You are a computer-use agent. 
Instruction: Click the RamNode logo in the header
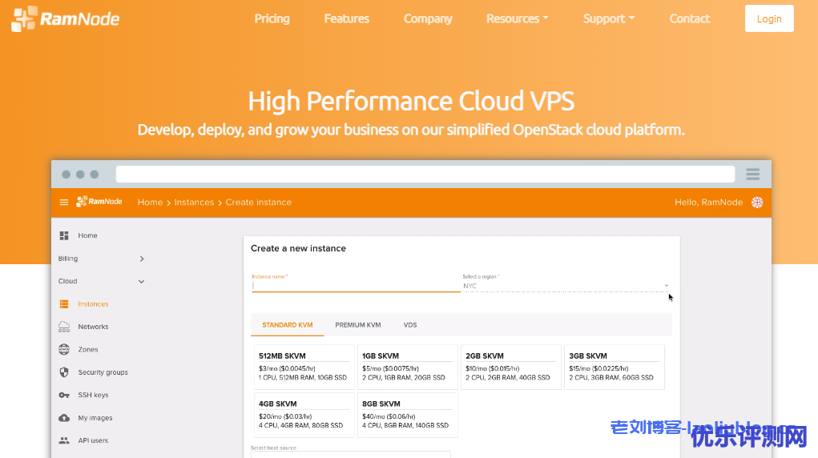pos(65,18)
